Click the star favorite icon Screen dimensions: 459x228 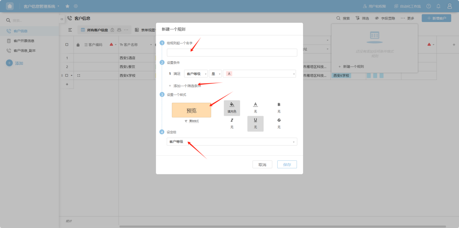67,6
